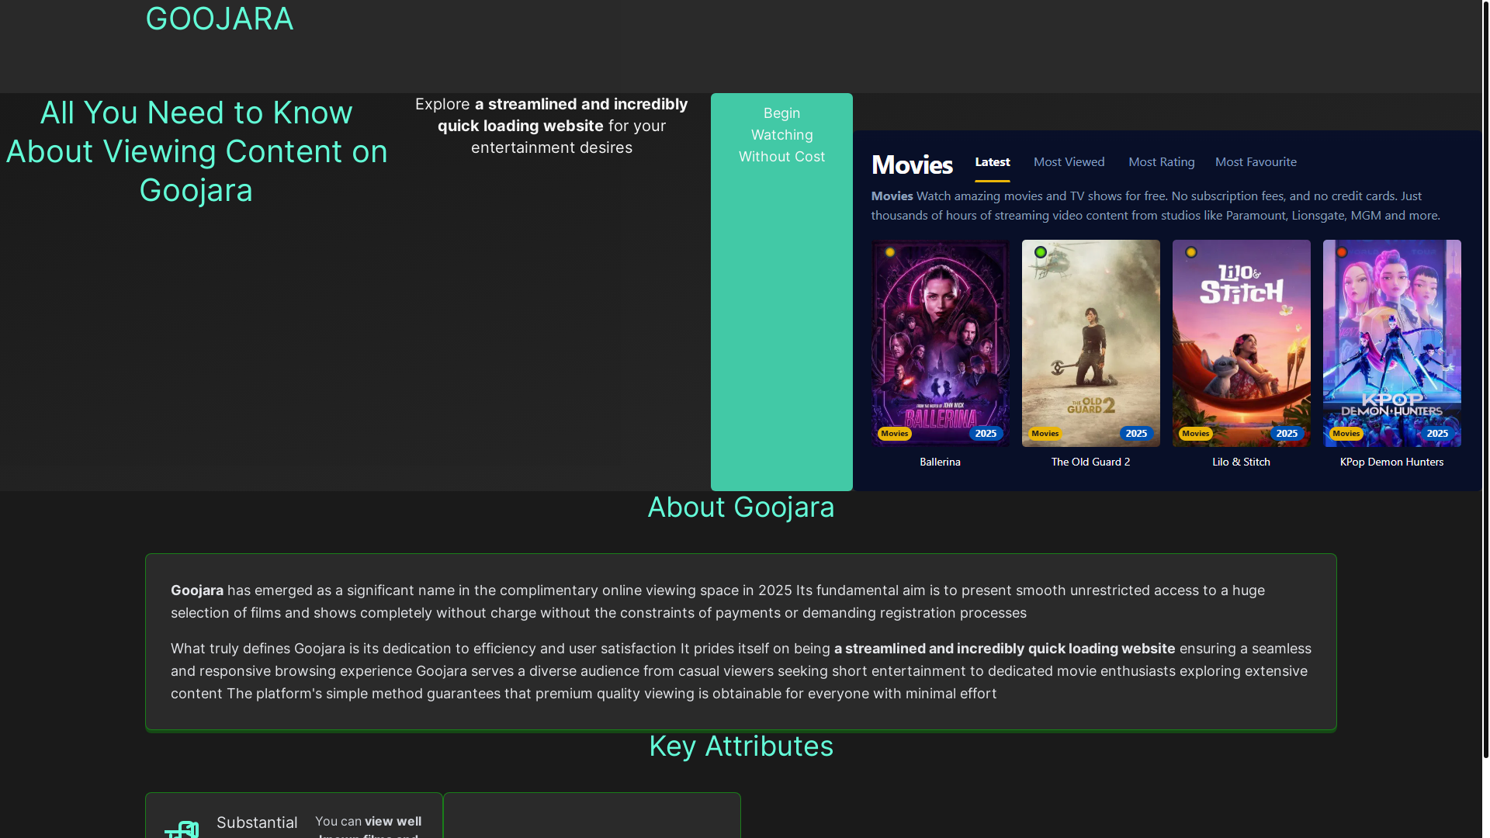Click the Ballerina title text
The width and height of the screenshot is (1490, 838).
tap(940, 462)
